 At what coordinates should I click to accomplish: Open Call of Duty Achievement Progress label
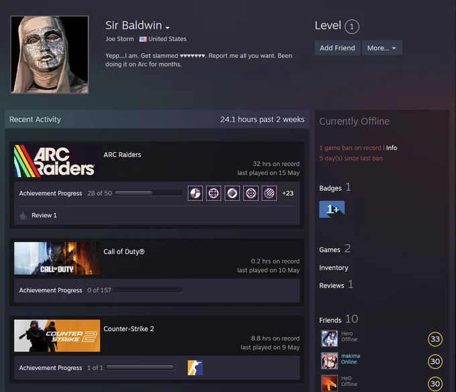point(50,290)
